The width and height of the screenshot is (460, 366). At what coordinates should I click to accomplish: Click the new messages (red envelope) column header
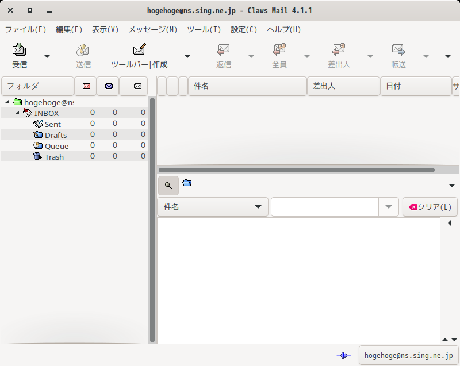point(86,86)
